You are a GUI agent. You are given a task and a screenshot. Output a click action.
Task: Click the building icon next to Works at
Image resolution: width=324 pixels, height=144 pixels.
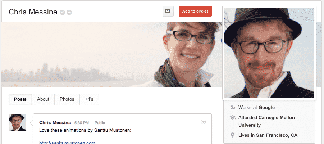(232, 107)
